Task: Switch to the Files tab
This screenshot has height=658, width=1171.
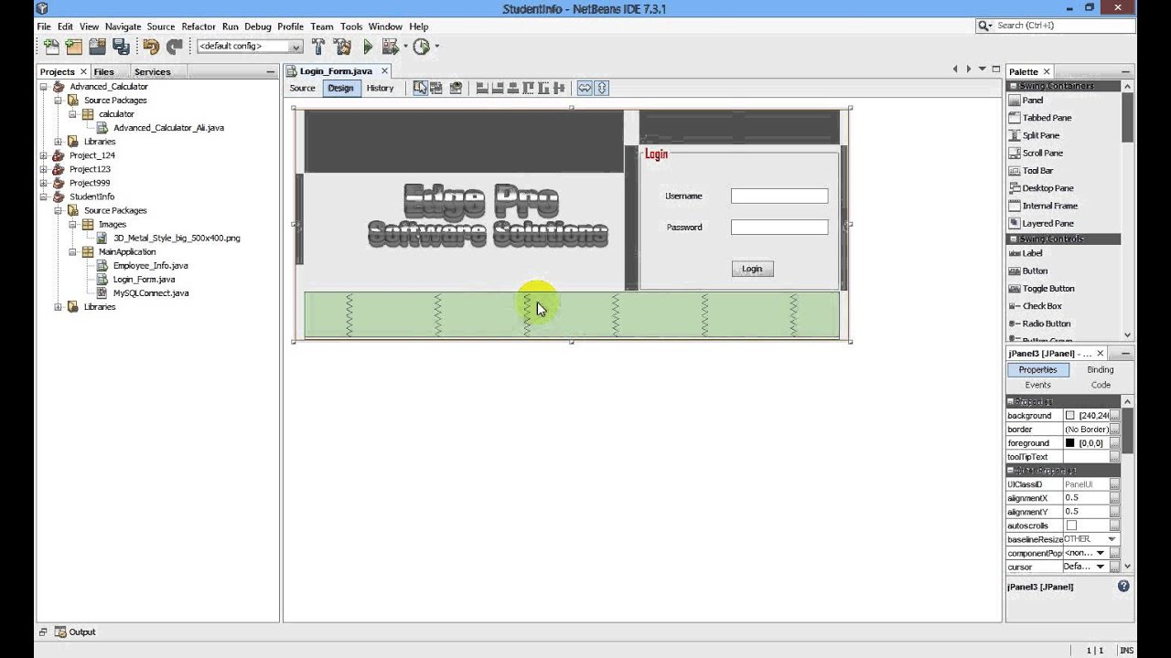Action: (x=104, y=71)
